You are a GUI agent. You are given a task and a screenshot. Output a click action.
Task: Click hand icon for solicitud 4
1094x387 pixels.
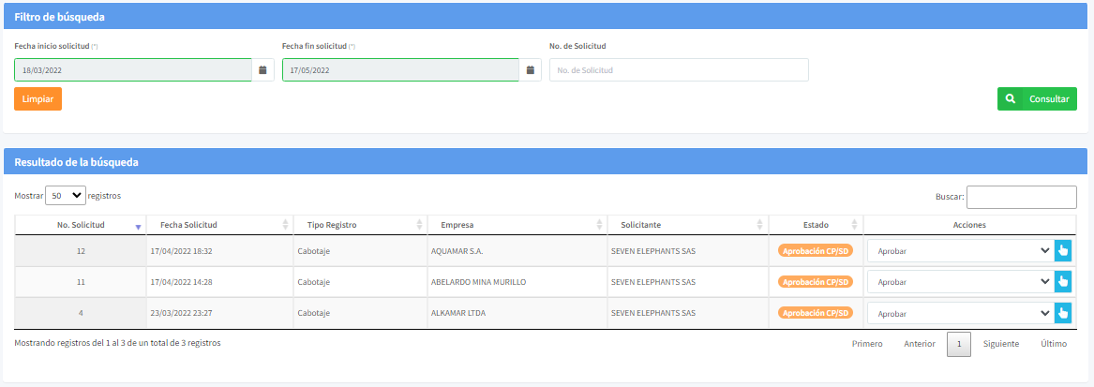click(x=1062, y=313)
